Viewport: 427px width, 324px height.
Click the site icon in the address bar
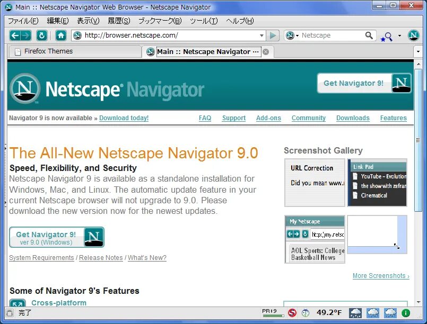[x=77, y=35]
